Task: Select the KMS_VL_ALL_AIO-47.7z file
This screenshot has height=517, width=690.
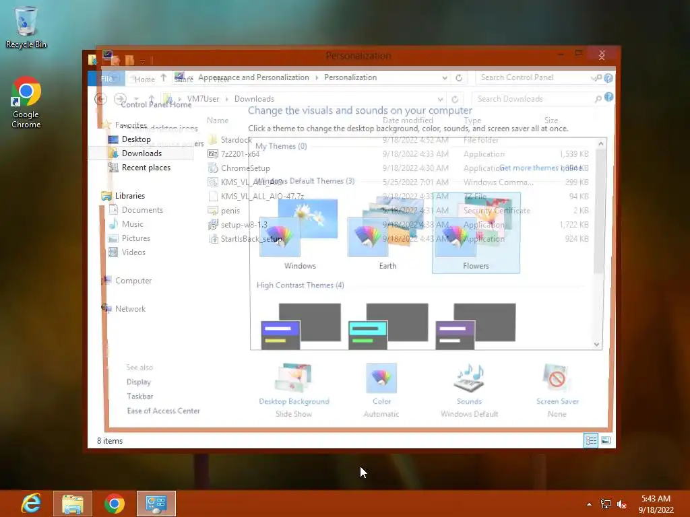Action: point(262,196)
